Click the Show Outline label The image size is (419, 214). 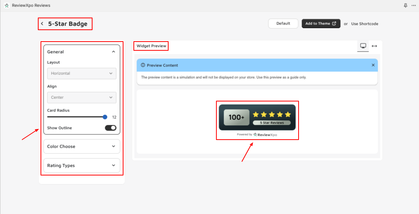click(x=60, y=128)
